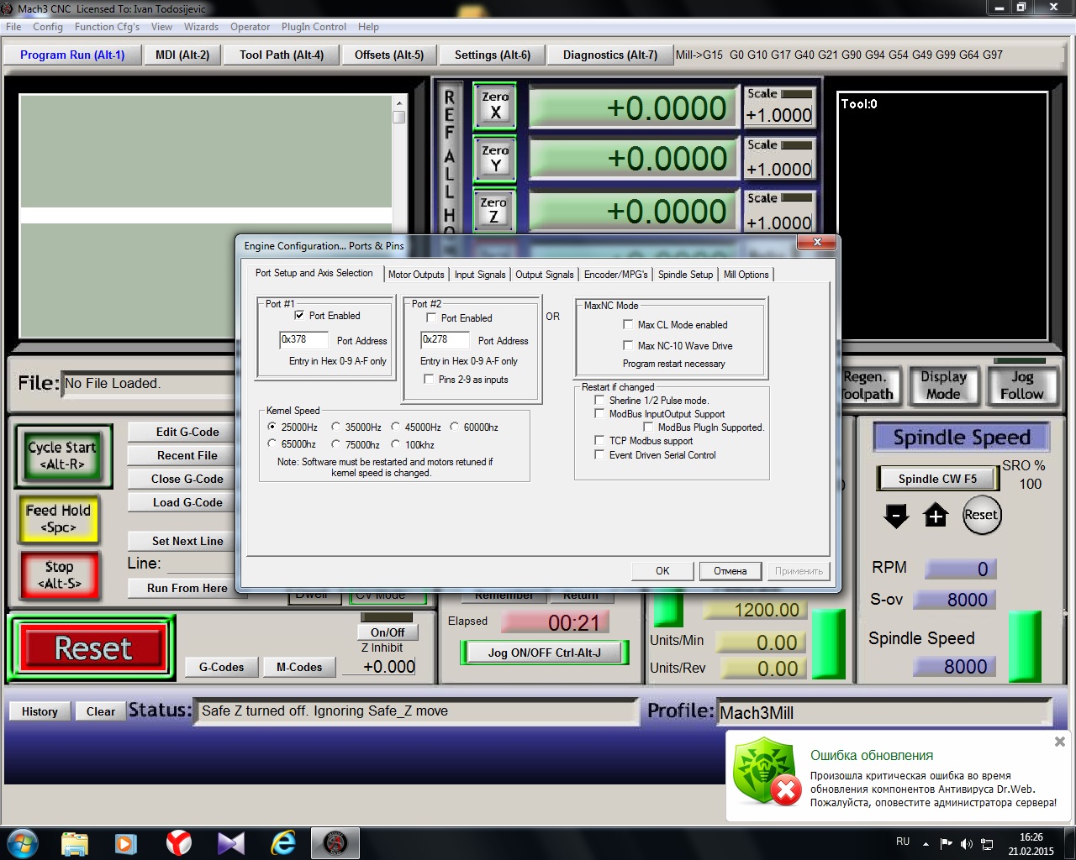Switch to Spindle Setup tab
The image size is (1076, 860).
[x=685, y=275]
